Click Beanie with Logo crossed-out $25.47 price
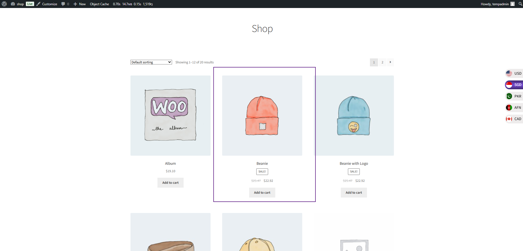 (x=348, y=181)
